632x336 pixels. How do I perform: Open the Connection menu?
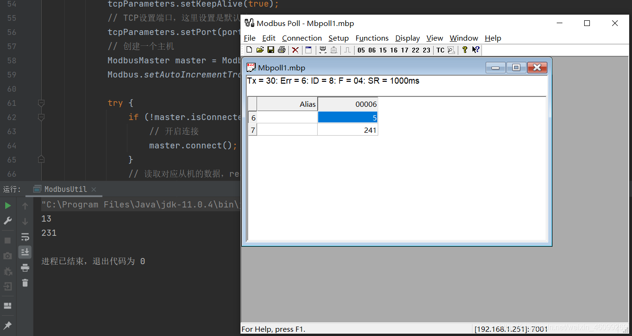tap(302, 38)
